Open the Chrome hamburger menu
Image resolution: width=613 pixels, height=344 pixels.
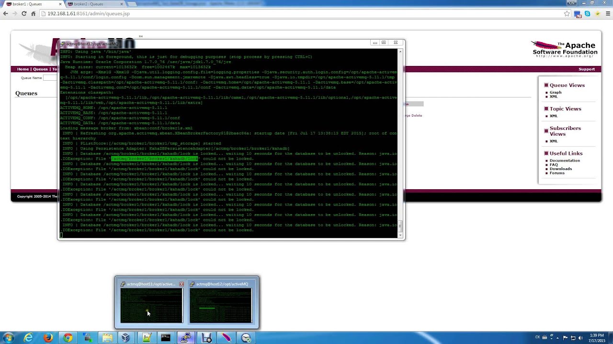tap(607, 13)
